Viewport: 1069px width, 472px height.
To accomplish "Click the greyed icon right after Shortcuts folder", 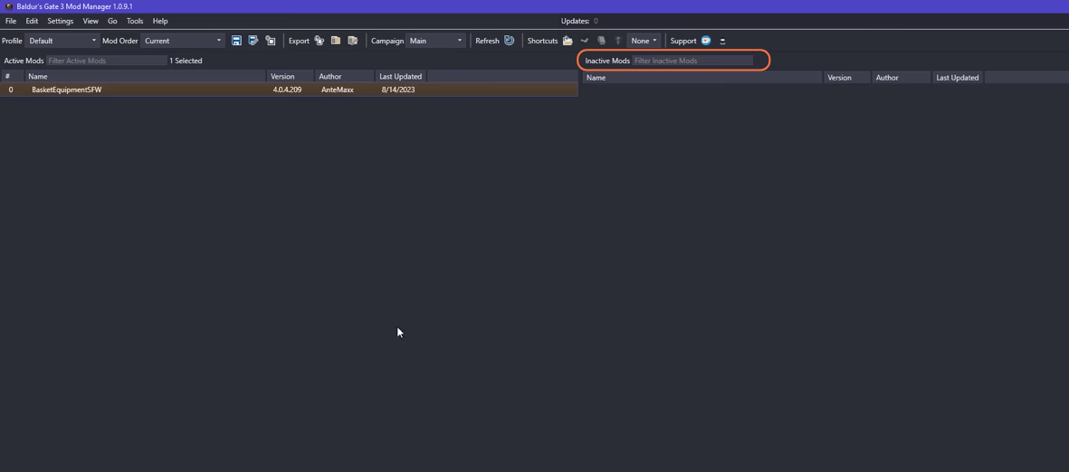I will [584, 41].
